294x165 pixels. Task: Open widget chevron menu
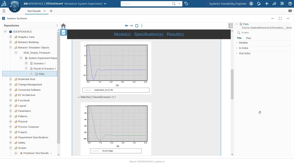(x=288, y=18)
